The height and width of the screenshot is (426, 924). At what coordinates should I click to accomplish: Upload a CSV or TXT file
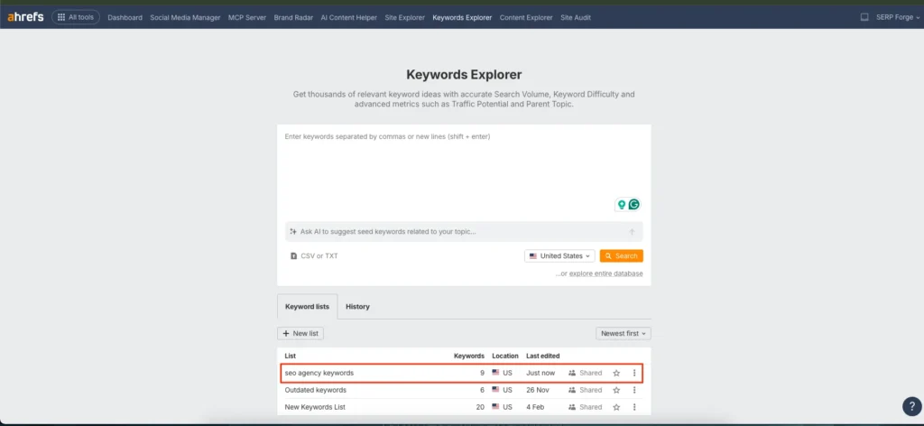coord(315,256)
